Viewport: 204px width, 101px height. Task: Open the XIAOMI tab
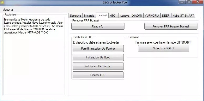[x=137, y=16]
